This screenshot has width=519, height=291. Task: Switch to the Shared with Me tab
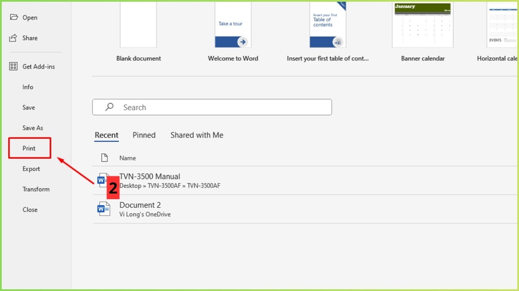point(197,135)
